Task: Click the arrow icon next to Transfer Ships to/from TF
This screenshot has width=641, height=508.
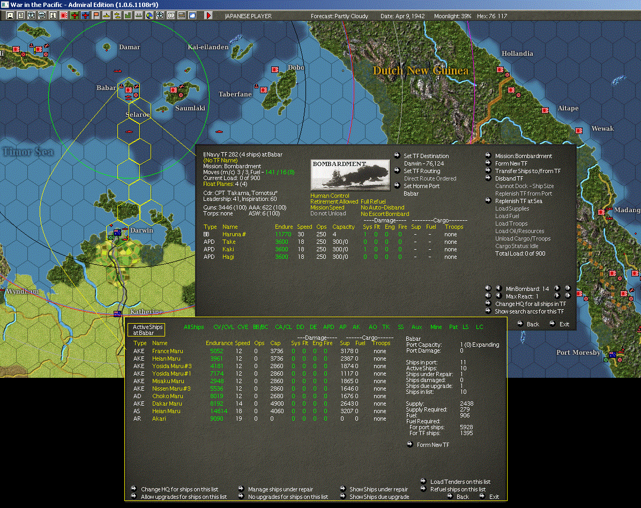Action: pos(488,170)
